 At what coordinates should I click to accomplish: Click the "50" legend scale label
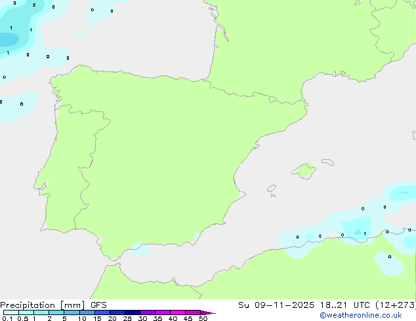point(203,318)
